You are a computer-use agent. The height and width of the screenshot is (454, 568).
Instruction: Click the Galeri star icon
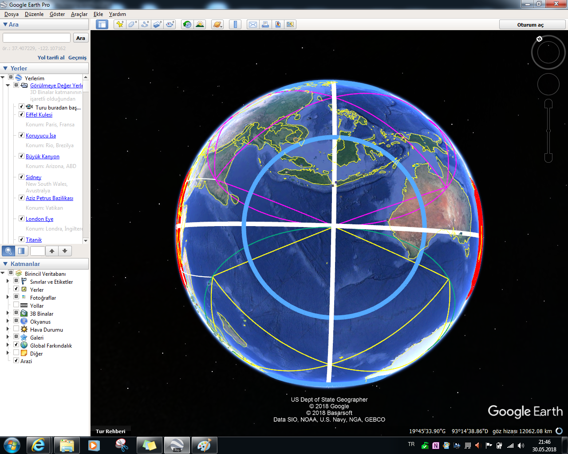click(24, 337)
